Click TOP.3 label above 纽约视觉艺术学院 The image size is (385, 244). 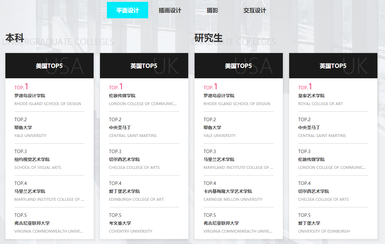[x=20, y=152]
